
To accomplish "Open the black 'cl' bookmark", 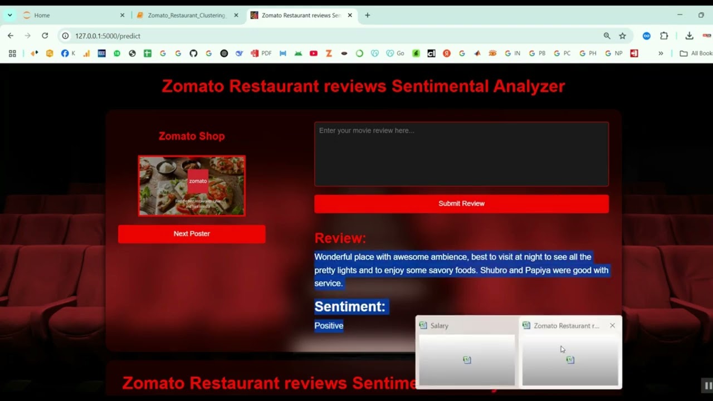I will pos(431,53).
